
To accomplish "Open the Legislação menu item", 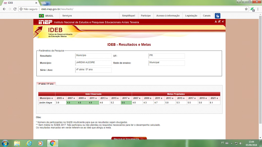I will click(191, 16).
